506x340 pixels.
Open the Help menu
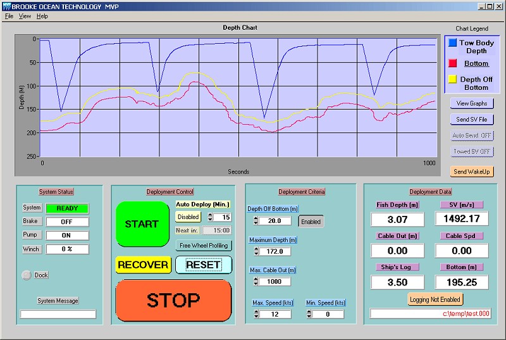(x=42, y=16)
